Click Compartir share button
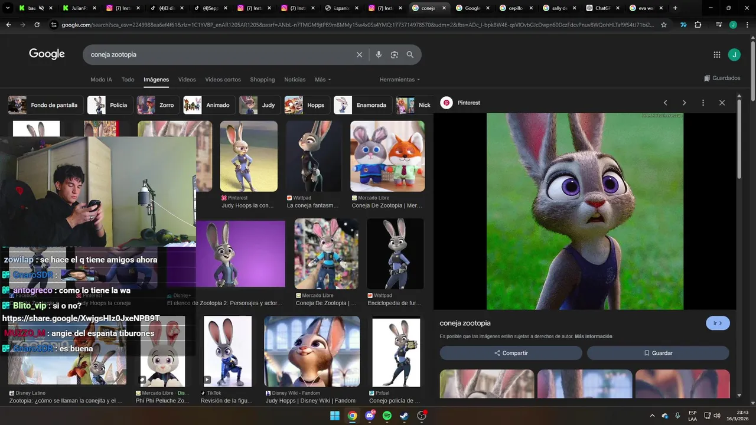Image resolution: width=756 pixels, height=425 pixels. [x=511, y=353]
